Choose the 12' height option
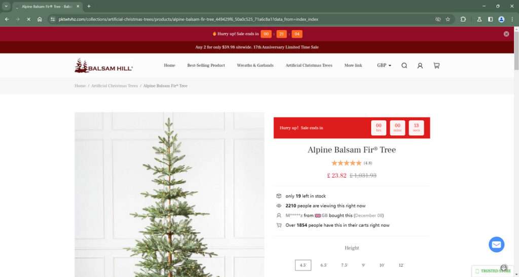 tap(401, 265)
